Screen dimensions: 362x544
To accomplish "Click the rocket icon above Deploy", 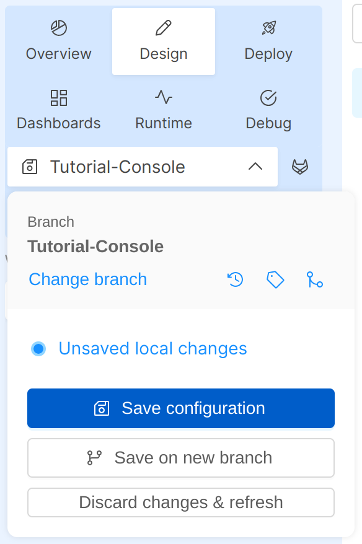I will (268, 27).
